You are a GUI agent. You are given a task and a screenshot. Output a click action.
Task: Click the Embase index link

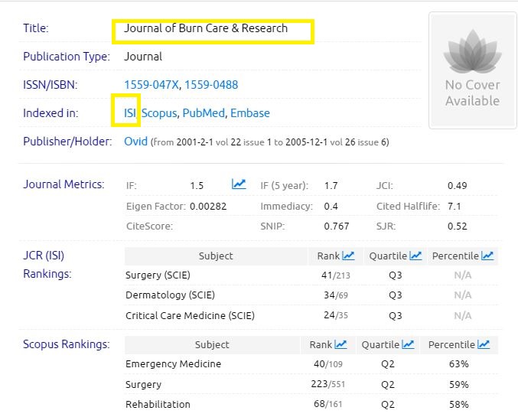tap(250, 113)
